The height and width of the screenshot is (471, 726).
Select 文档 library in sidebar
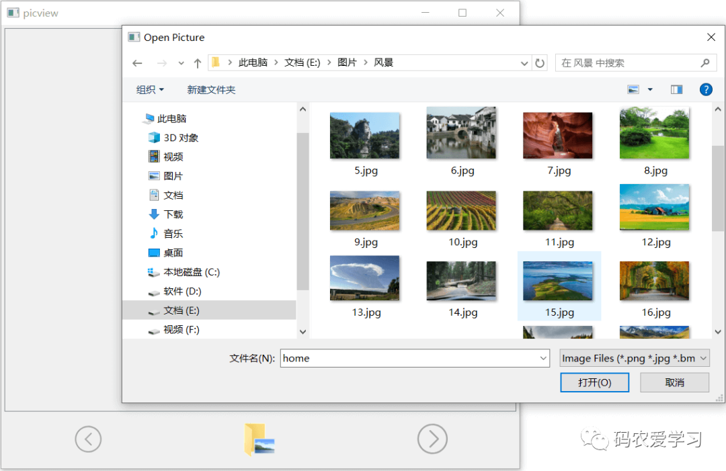pyautogui.click(x=166, y=196)
